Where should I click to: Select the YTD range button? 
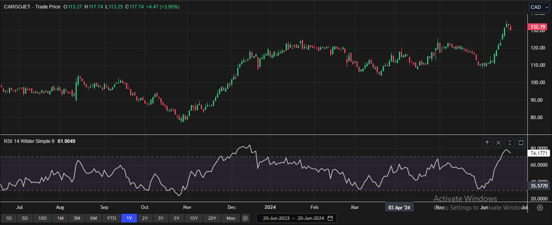click(111, 218)
